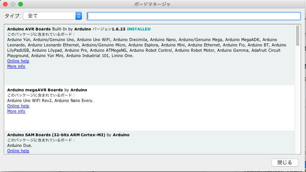
Task: Click the green zoom window button
Action: 21,4
